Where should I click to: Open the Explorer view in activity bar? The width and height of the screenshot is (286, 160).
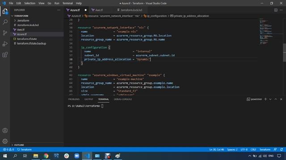(5, 12)
